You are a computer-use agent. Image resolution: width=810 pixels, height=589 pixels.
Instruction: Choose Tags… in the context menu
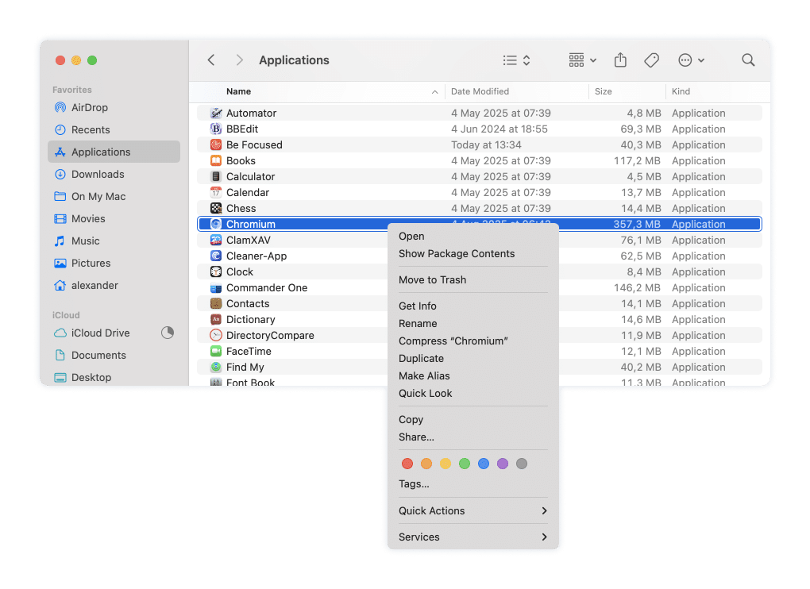pyautogui.click(x=472, y=484)
